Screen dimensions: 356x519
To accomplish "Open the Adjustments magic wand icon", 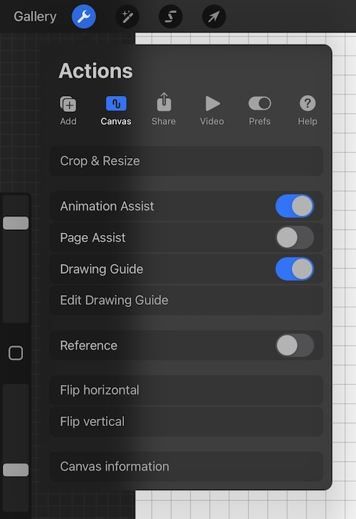I will point(127,16).
